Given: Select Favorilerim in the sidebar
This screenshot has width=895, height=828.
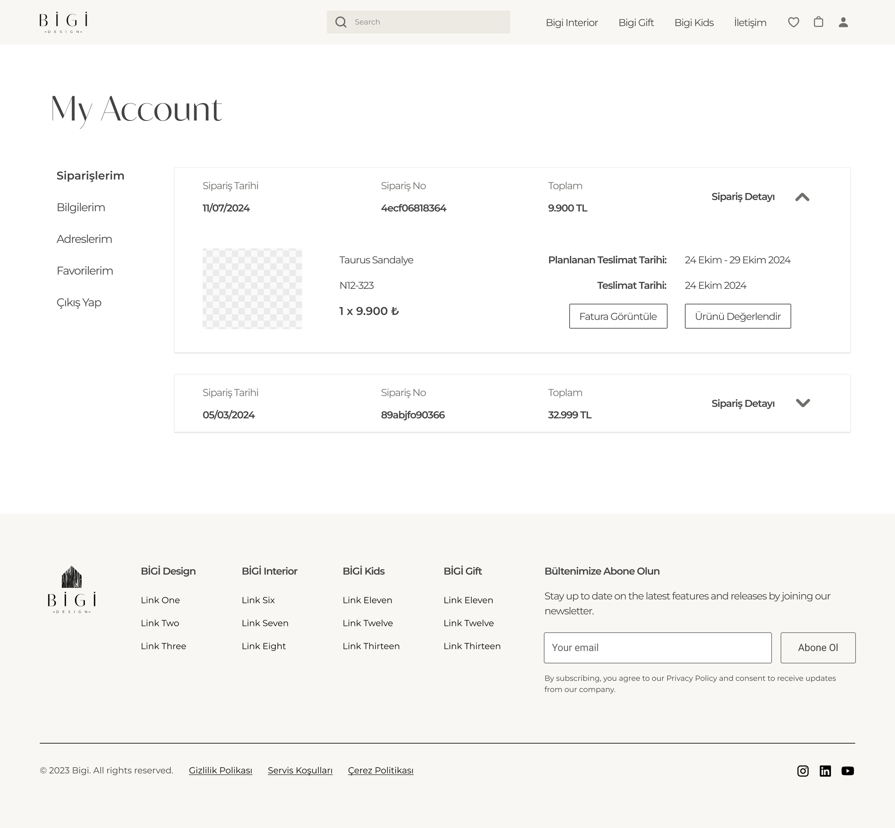Looking at the screenshot, I should click(85, 271).
